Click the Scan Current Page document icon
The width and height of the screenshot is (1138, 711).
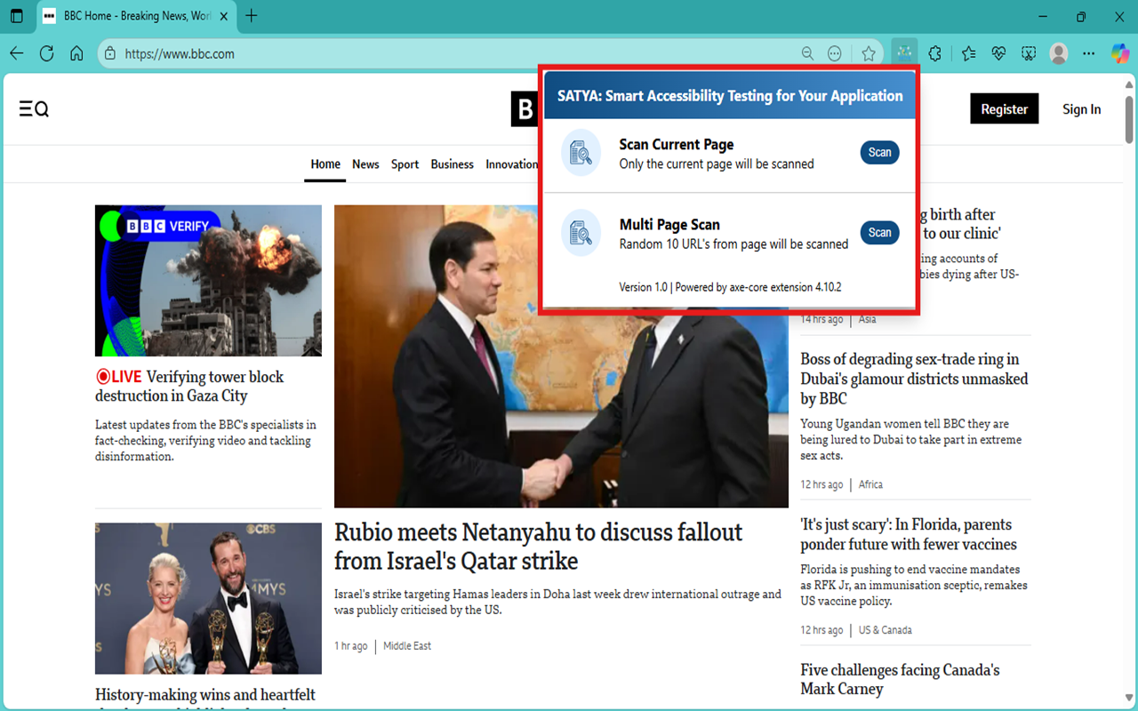[581, 153]
